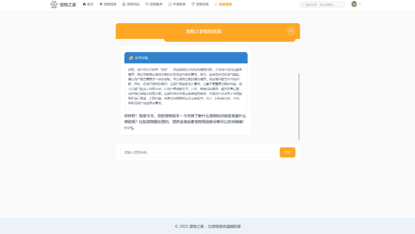Click the 思考过程 thinking header
The width and height of the screenshot is (415, 234).
(186, 58)
